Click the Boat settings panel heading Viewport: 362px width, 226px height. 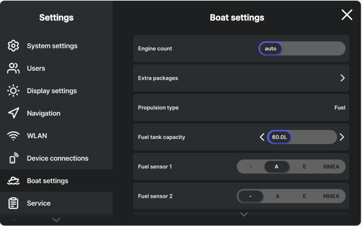click(x=237, y=18)
